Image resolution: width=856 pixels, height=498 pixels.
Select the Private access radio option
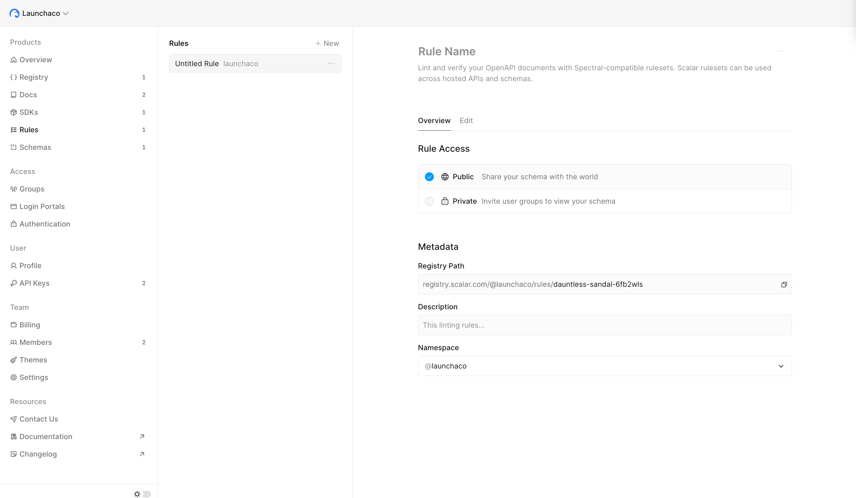click(429, 201)
